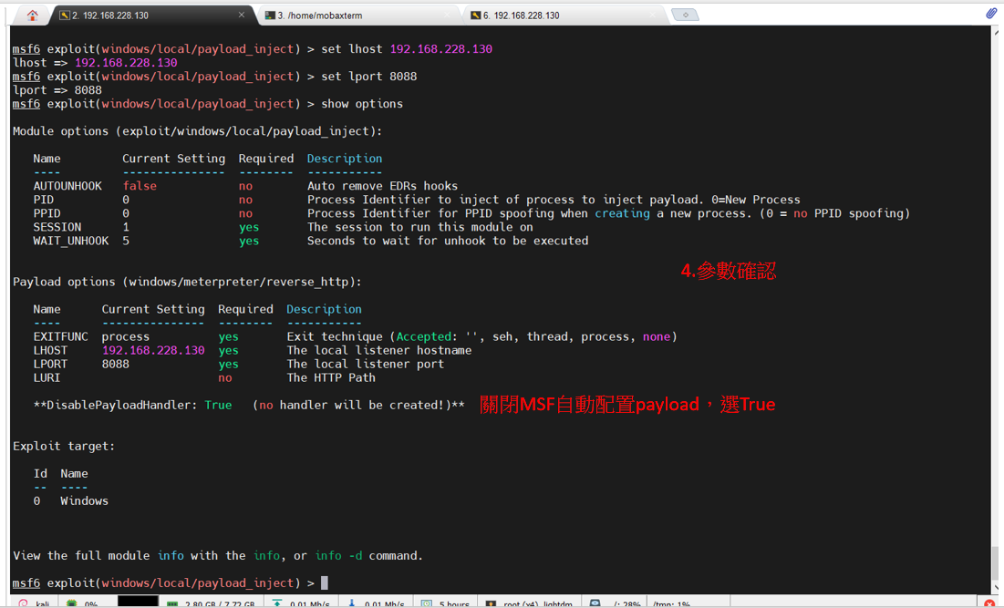Click the Debian kali status icon
This screenshot has width=1004, height=608.
click(x=23, y=603)
